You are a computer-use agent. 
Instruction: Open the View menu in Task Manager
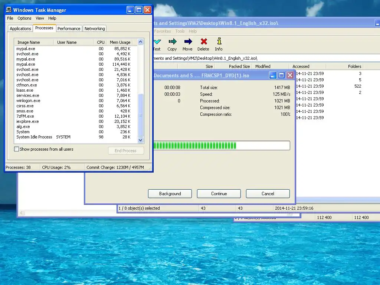(40, 18)
